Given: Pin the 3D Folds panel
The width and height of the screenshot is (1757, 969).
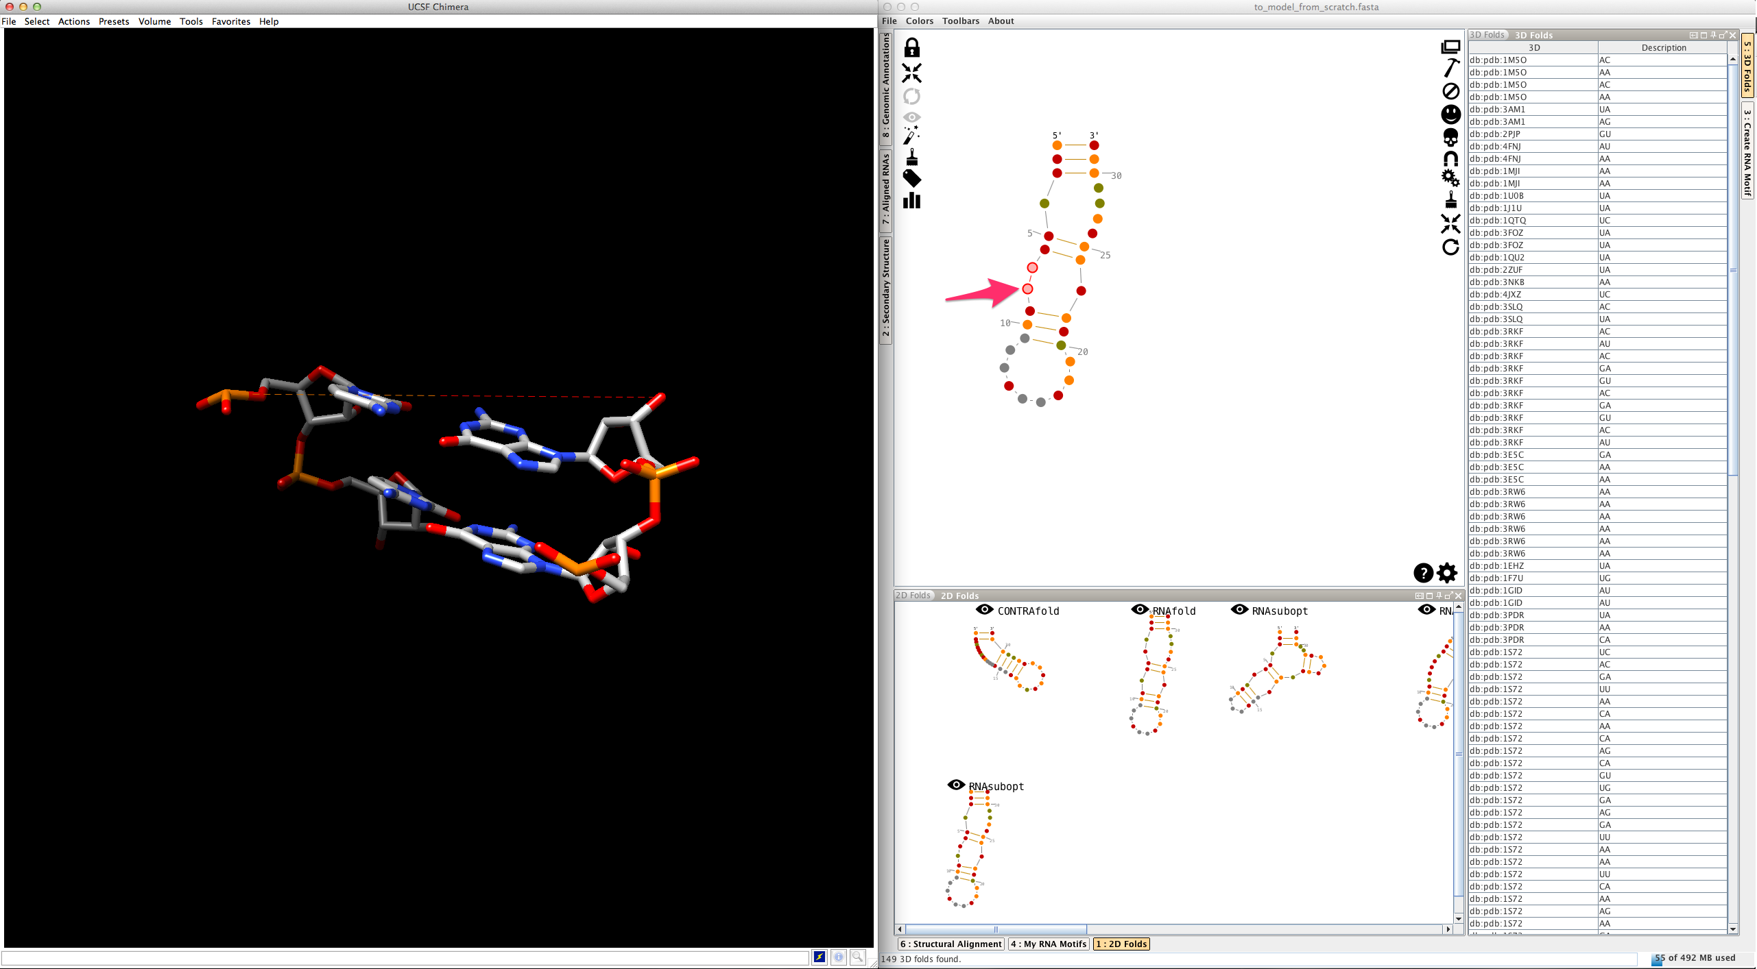Looking at the screenshot, I should coord(1712,35).
